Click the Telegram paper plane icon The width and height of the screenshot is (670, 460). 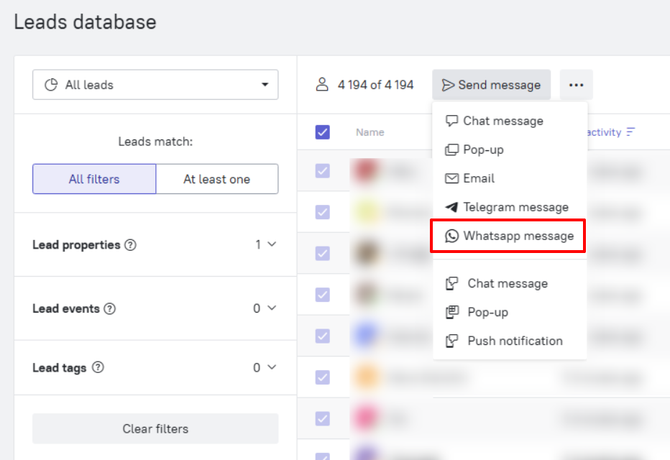point(451,207)
